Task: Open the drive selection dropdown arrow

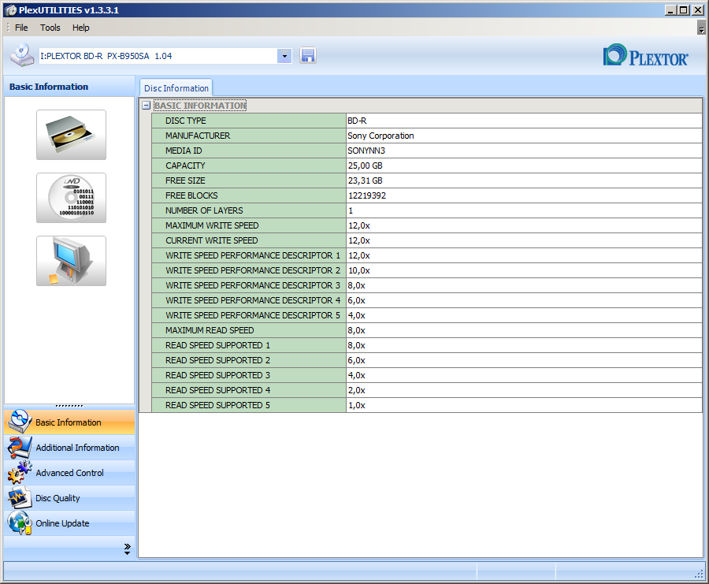Action: click(x=284, y=56)
